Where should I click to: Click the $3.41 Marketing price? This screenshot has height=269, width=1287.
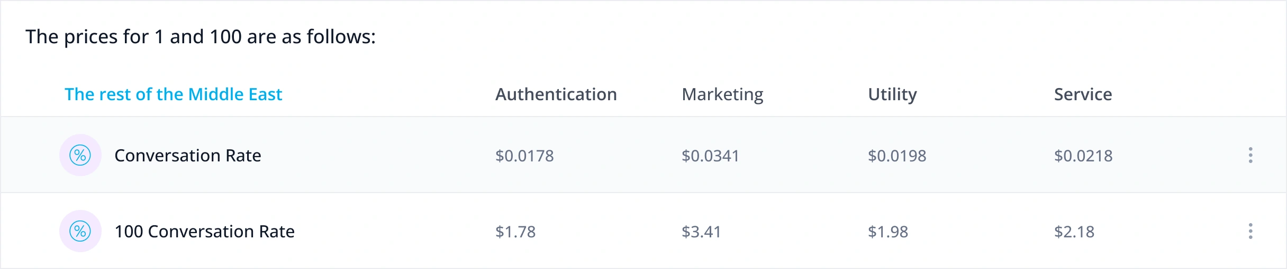coord(701,232)
